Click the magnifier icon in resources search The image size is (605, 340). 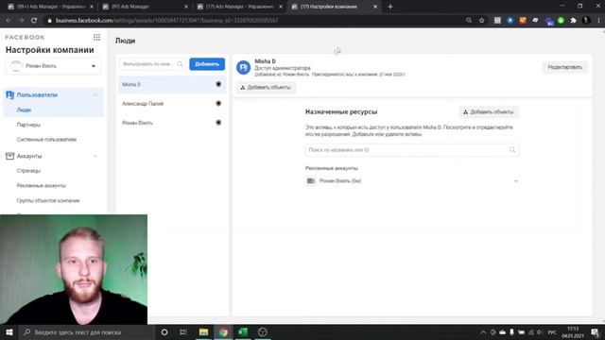pyautogui.click(x=512, y=150)
